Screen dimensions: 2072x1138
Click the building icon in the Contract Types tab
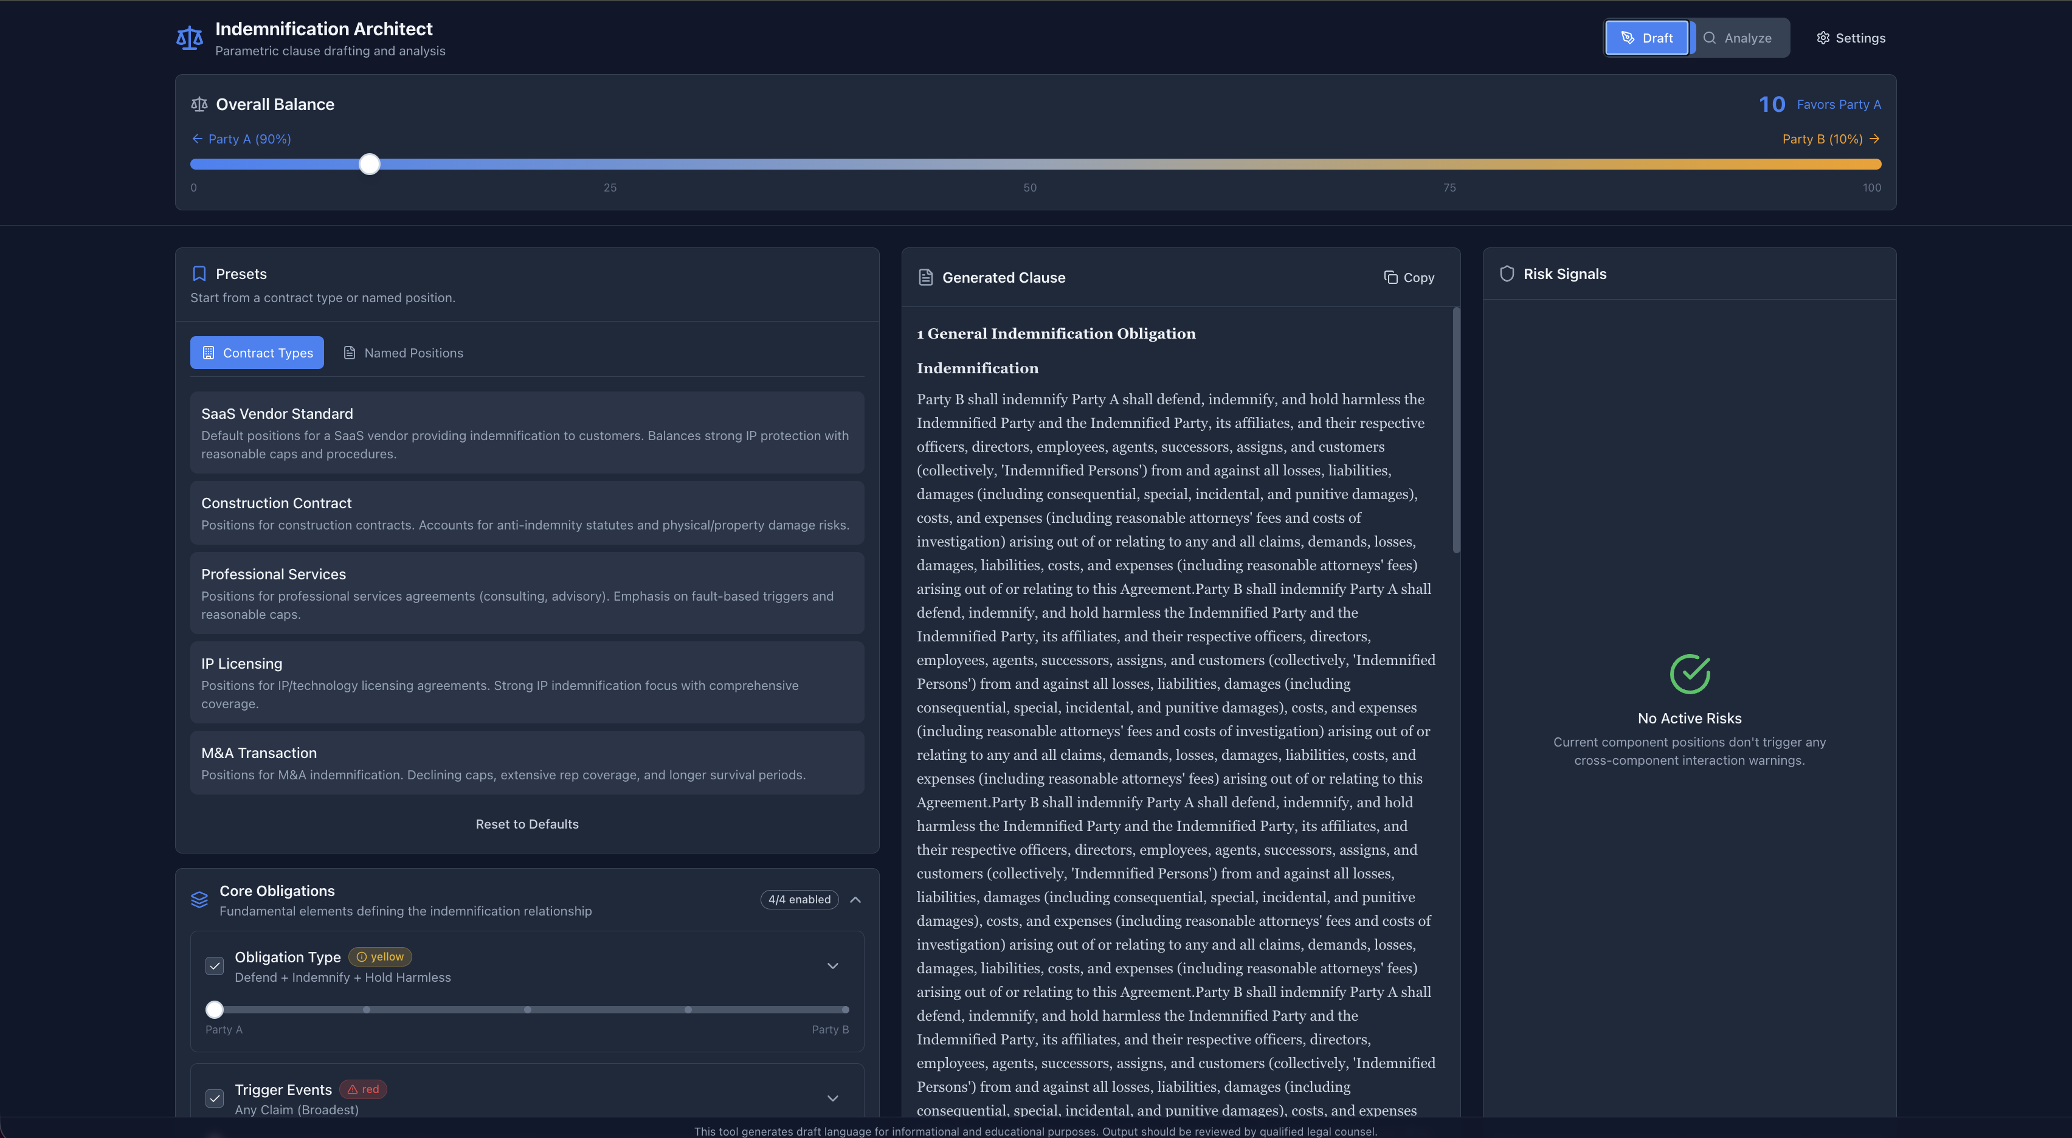click(209, 352)
